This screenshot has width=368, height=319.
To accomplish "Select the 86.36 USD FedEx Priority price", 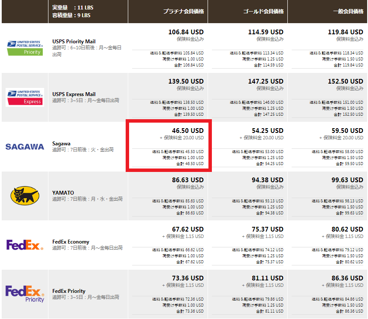I will 347,278.
